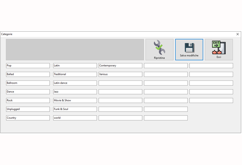Click the world category field
The image size is (242, 165).
click(75, 118)
